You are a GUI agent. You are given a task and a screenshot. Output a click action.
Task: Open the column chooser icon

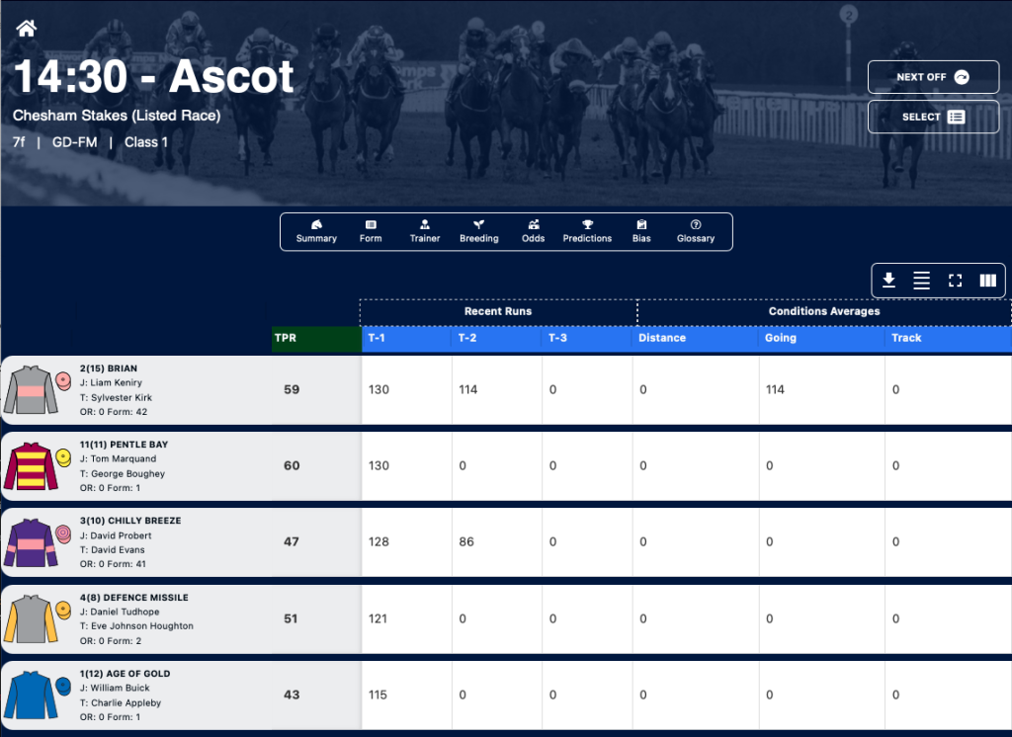click(988, 281)
